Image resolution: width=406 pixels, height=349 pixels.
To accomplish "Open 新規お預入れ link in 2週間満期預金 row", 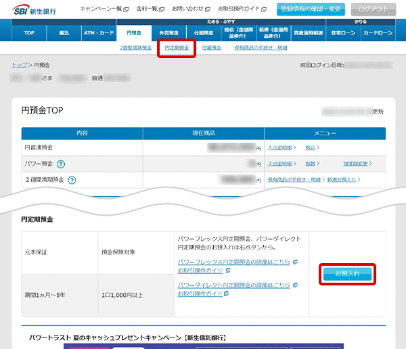I will (342, 180).
